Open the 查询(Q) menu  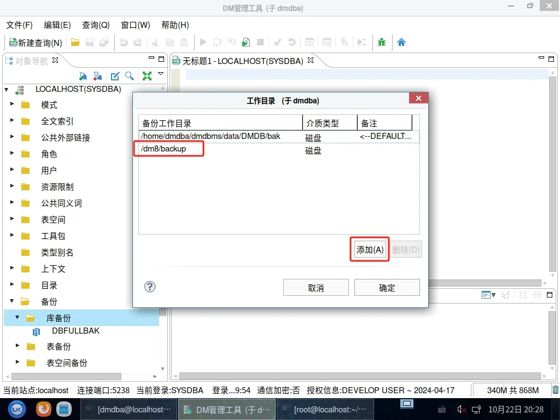pyautogui.click(x=96, y=25)
